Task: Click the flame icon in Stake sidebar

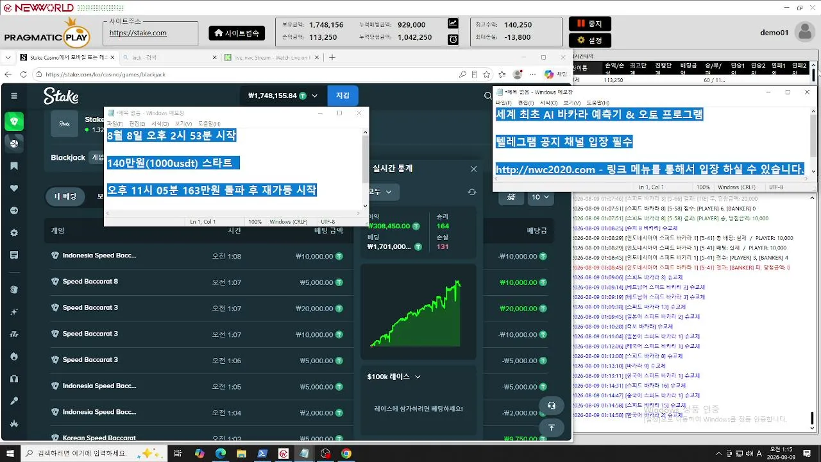Action: [14, 356]
